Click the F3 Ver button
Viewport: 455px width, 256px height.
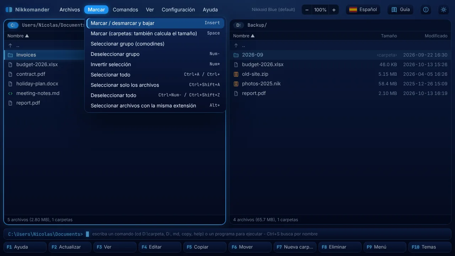[115, 247]
